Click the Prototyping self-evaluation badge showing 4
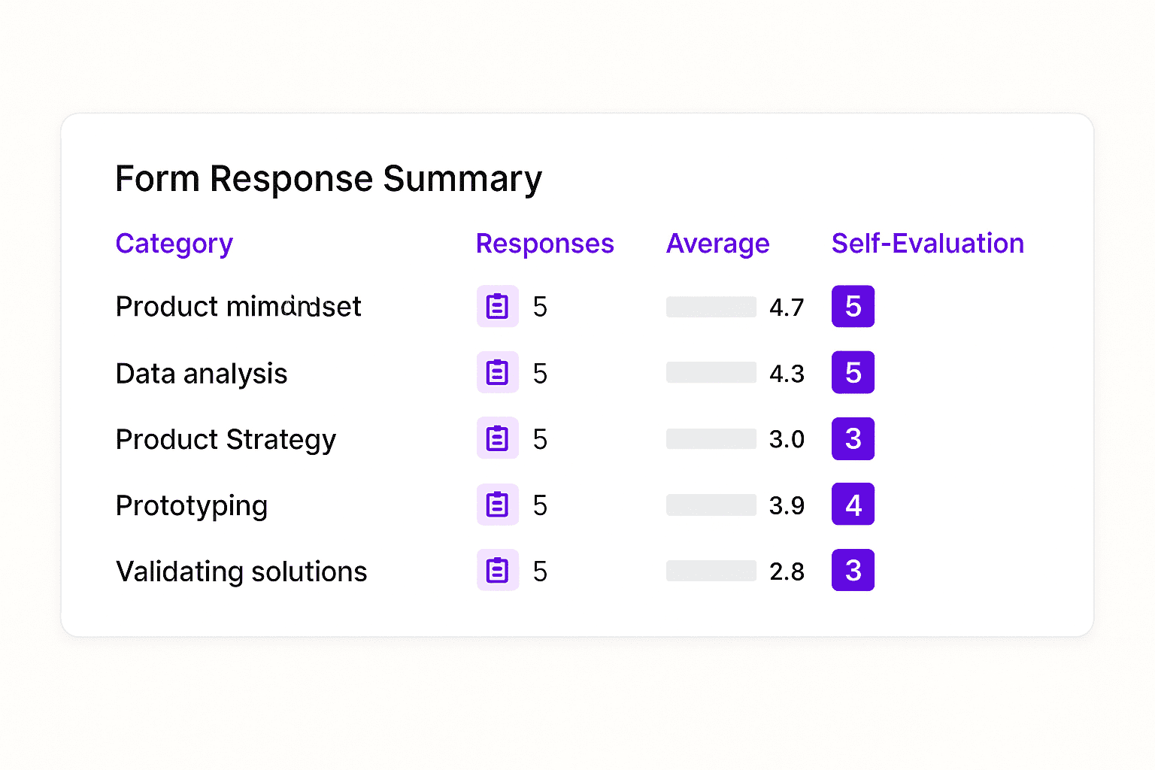Screen dimensions: 1155x770 (853, 505)
